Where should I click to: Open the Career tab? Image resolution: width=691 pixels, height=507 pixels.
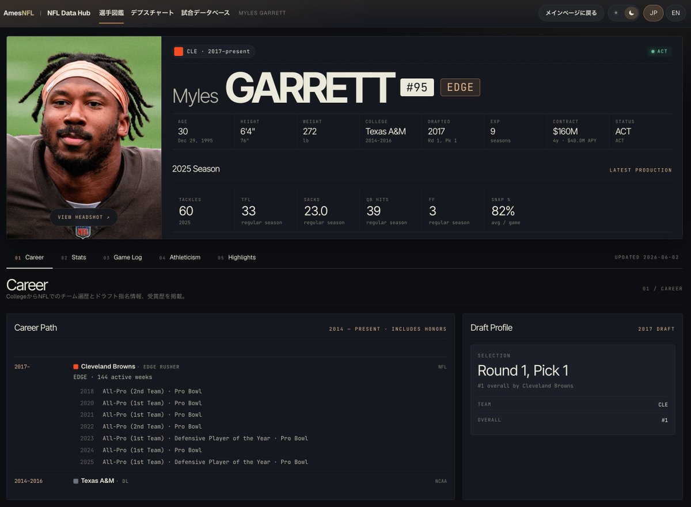(29, 257)
